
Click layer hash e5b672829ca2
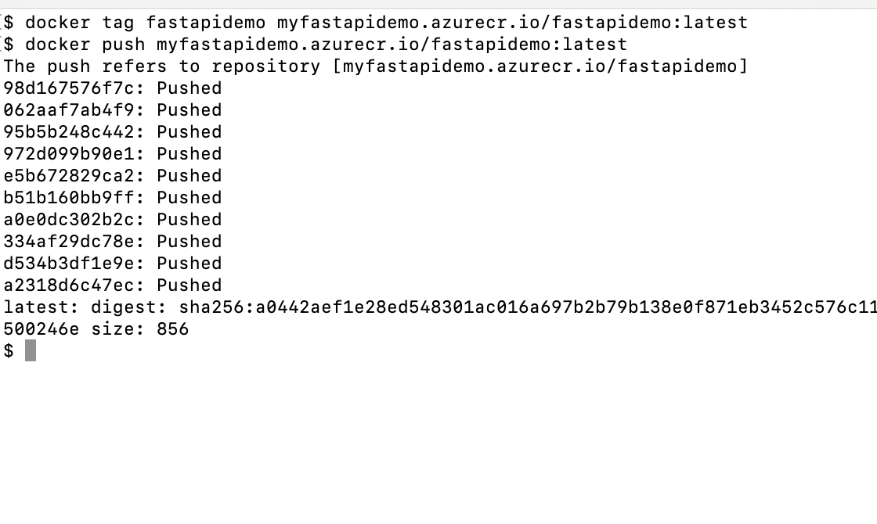pyautogui.click(x=70, y=175)
